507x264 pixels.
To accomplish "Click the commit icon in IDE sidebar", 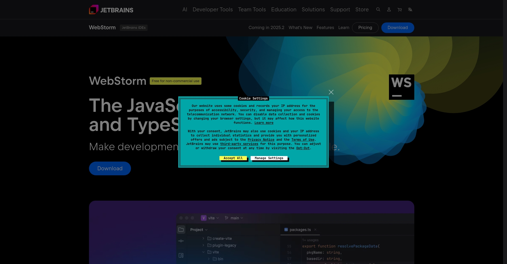I will pos(181,241).
